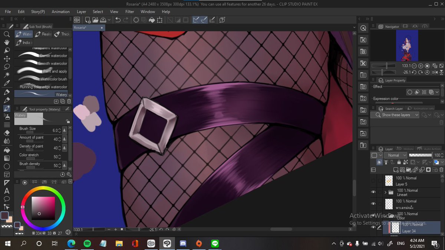Hide the Thai-named layer above Color
This screenshot has width=445, height=250.
pos(373,204)
